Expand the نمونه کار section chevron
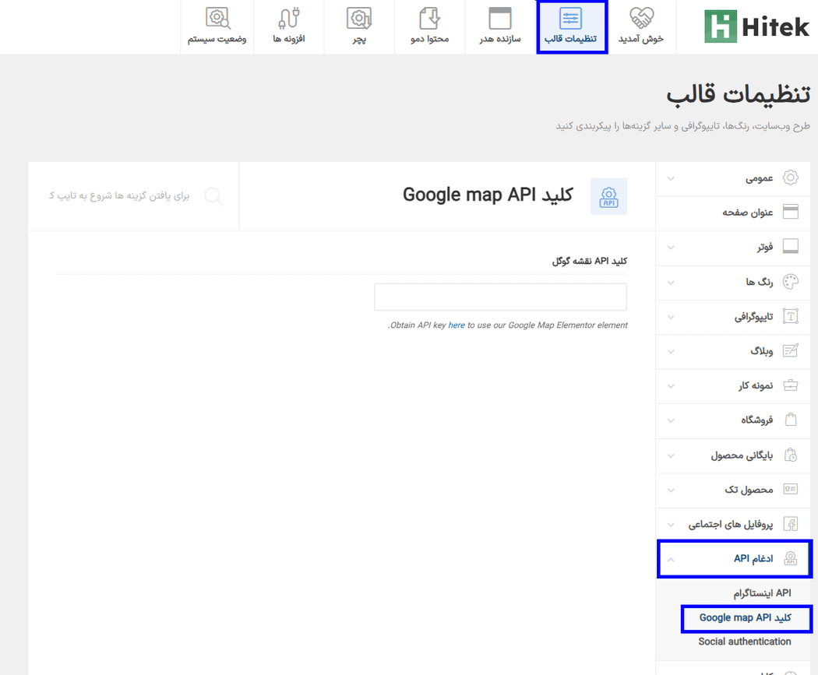 [671, 386]
